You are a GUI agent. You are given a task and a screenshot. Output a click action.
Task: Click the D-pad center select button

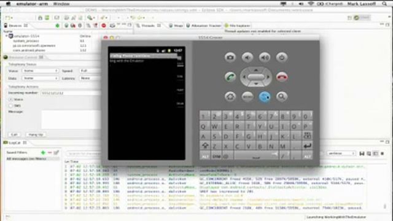[256, 77]
